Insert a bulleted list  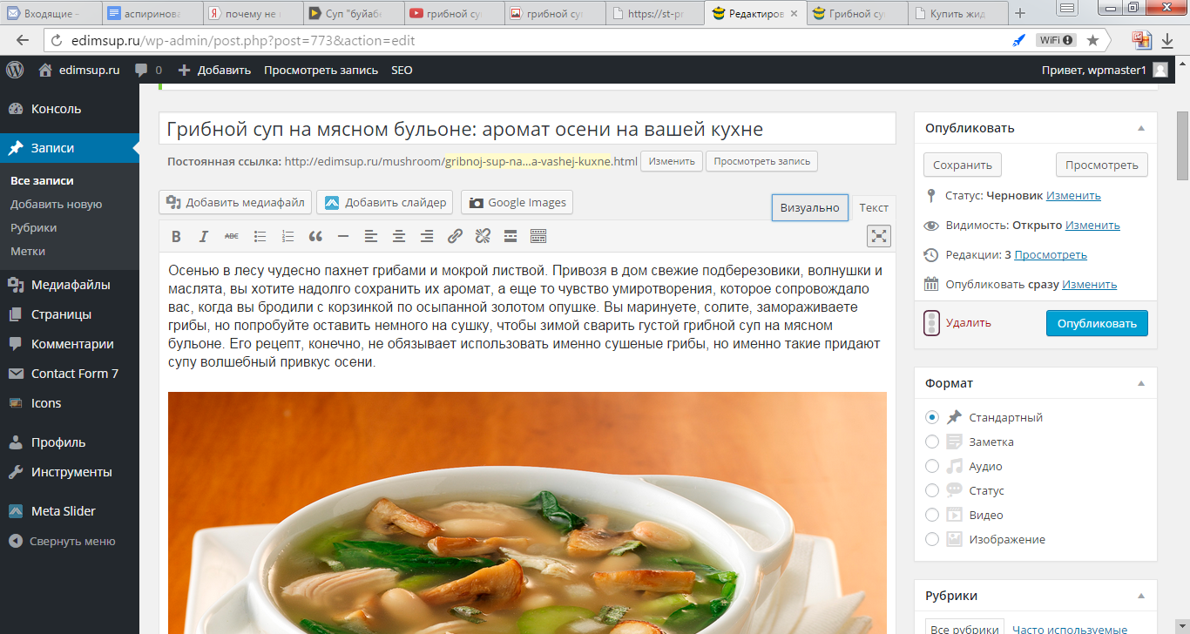point(259,235)
